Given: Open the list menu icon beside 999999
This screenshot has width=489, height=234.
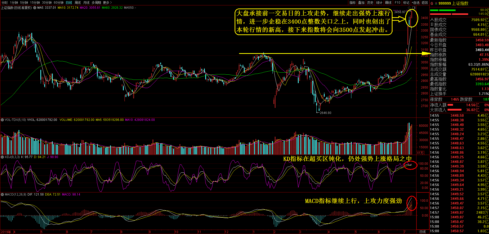Looking at the screenshot, I should (436, 4).
